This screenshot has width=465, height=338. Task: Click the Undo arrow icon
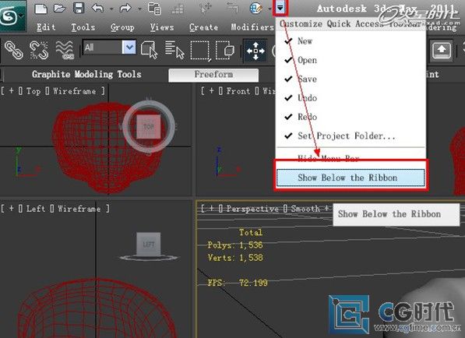click(x=97, y=9)
